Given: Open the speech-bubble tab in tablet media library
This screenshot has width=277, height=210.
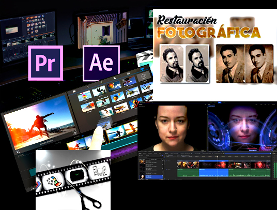Looking at the screenshot, I should pos(74,92).
